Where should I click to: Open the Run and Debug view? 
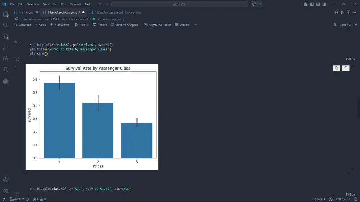(5, 48)
